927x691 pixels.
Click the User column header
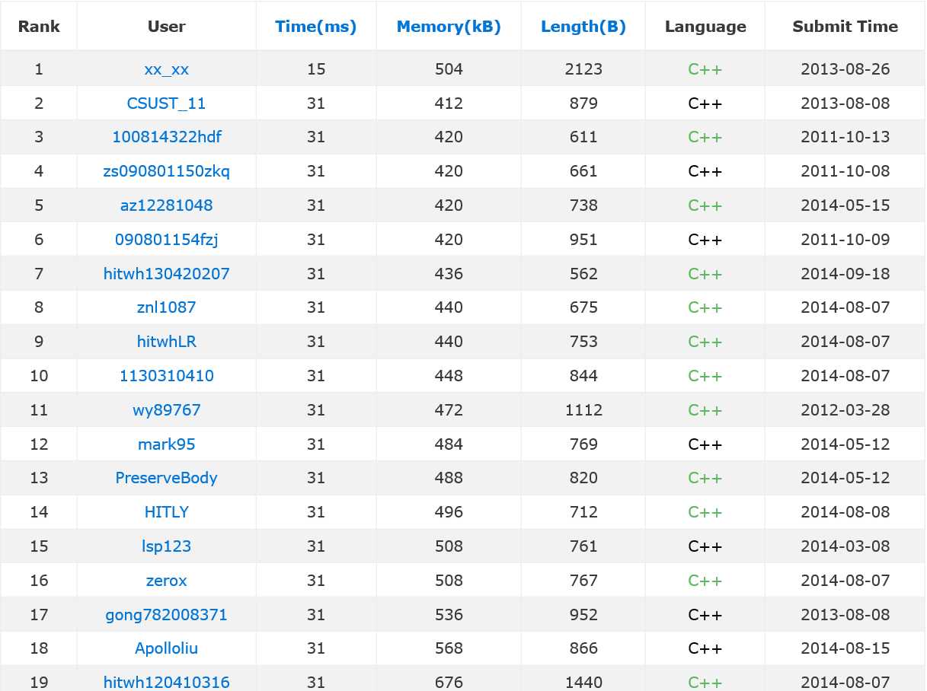167,27
